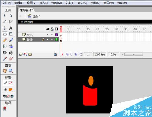This screenshot has width=152, height=117.
Task: Toggle lock all layers padlock icon
Action: point(52,29)
